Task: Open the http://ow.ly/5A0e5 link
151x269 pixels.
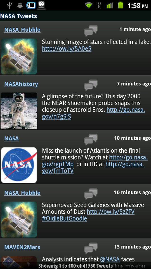Action: pyautogui.click(x=67, y=49)
